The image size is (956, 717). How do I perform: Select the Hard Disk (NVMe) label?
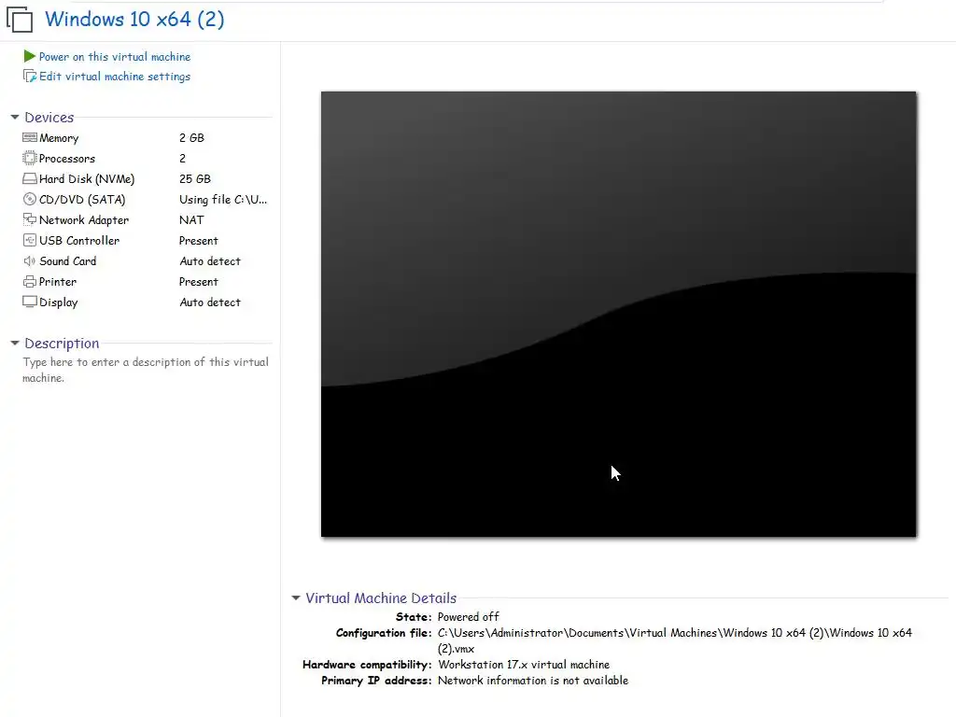[x=87, y=179]
